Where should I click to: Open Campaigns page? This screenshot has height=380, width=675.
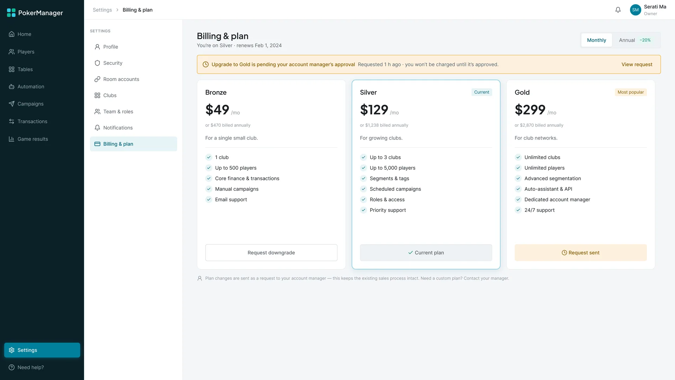[x=42, y=104]
